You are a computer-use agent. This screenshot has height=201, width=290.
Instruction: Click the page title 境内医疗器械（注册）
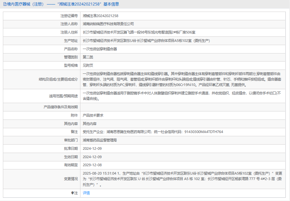(26, 4)
